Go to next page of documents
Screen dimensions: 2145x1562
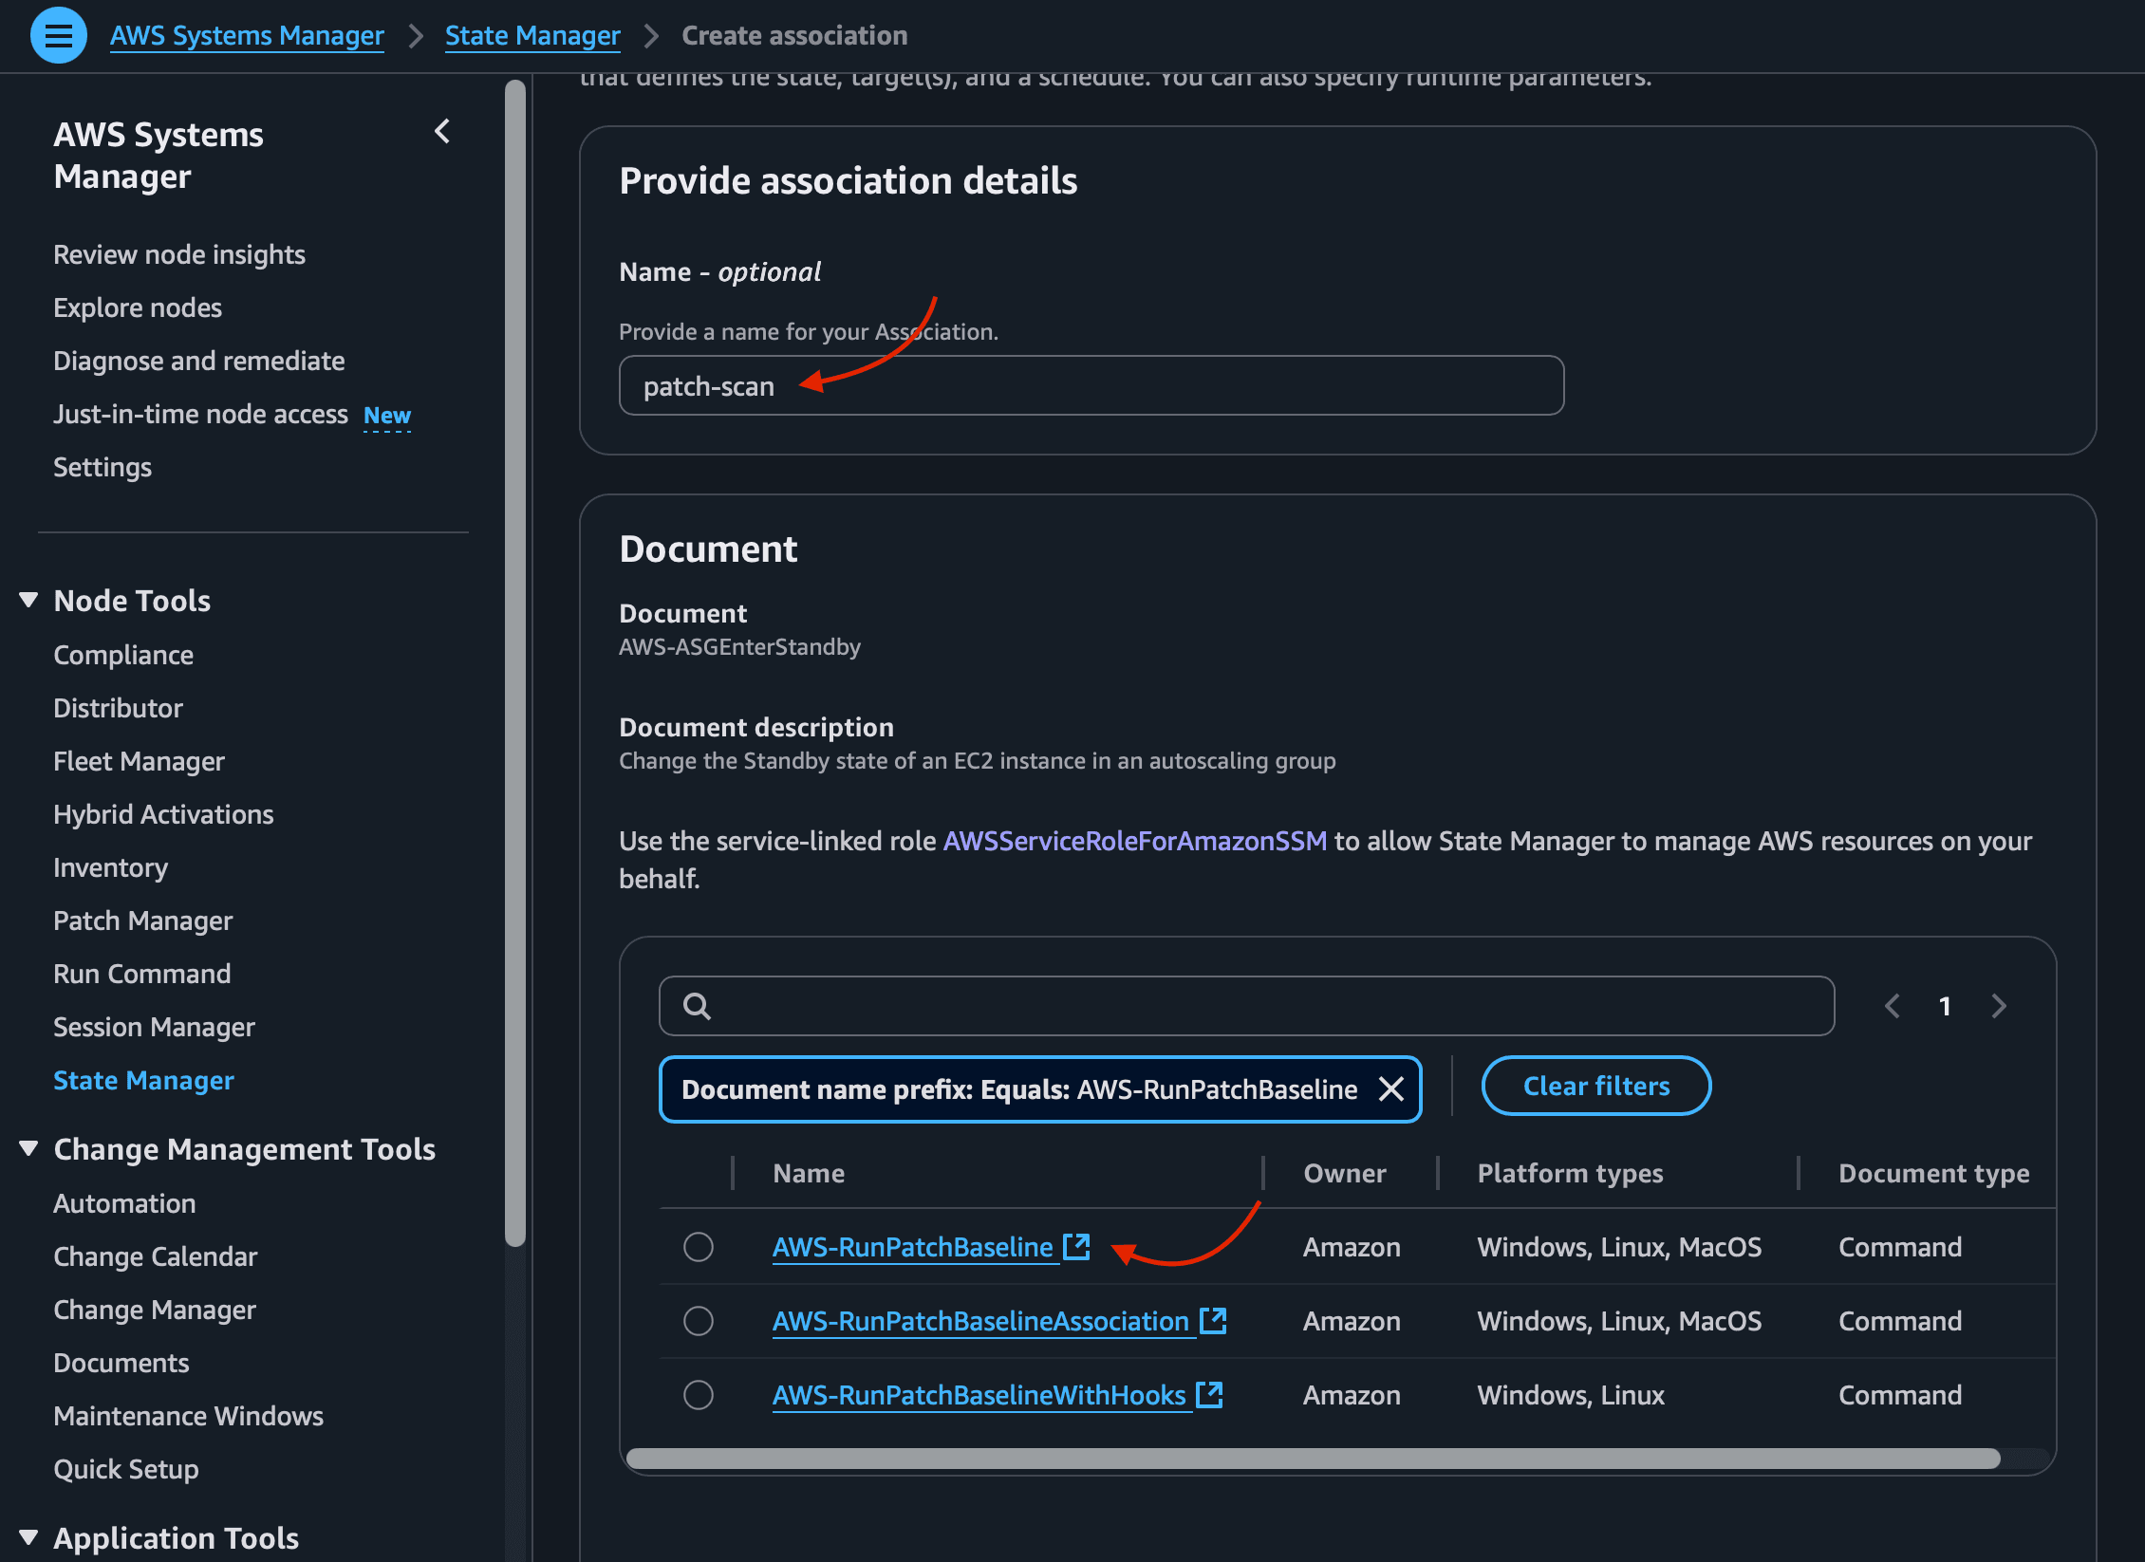1999,1006
